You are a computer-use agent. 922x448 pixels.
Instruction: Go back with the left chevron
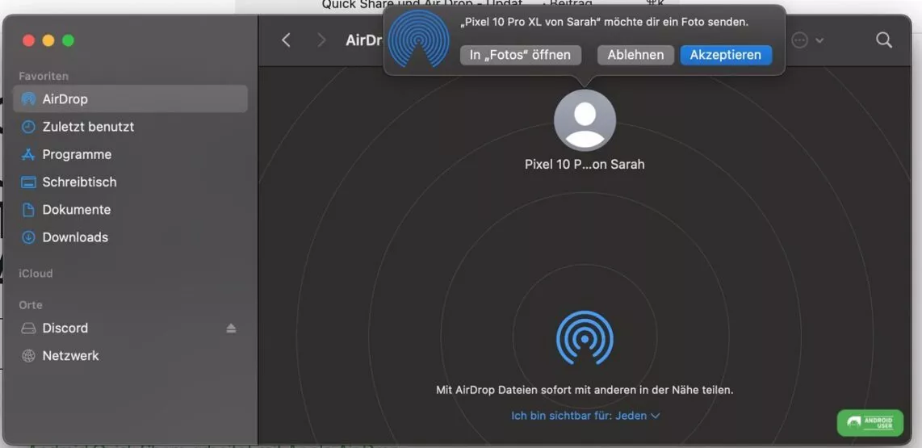tap(286, 40)
